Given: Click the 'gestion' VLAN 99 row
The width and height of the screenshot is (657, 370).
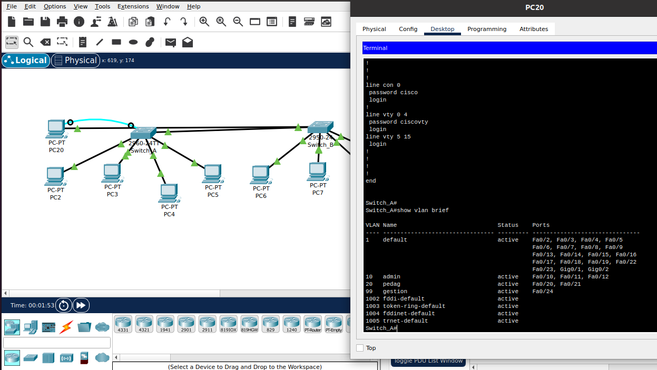Looking at the screenshot, I should pos(459,291).
